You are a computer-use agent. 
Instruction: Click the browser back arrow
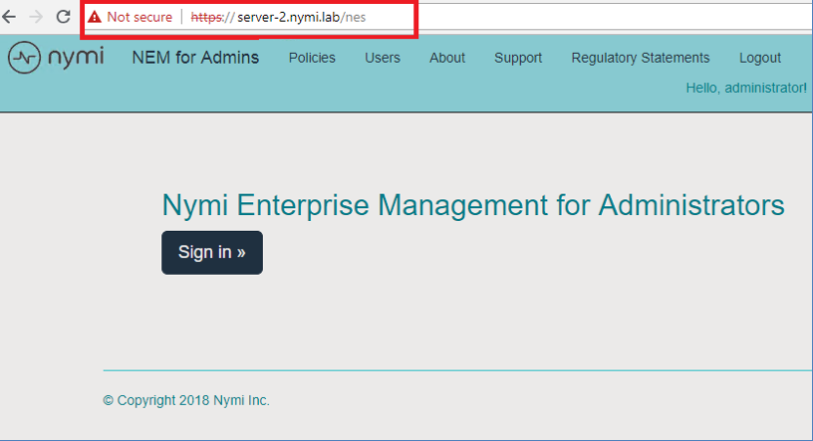point(10,17)
